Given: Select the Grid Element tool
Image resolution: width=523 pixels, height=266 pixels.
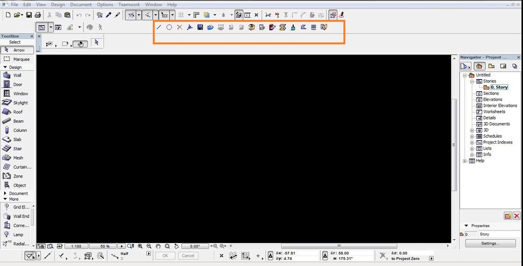Looking at the screenshot, I should coord(16,207).
